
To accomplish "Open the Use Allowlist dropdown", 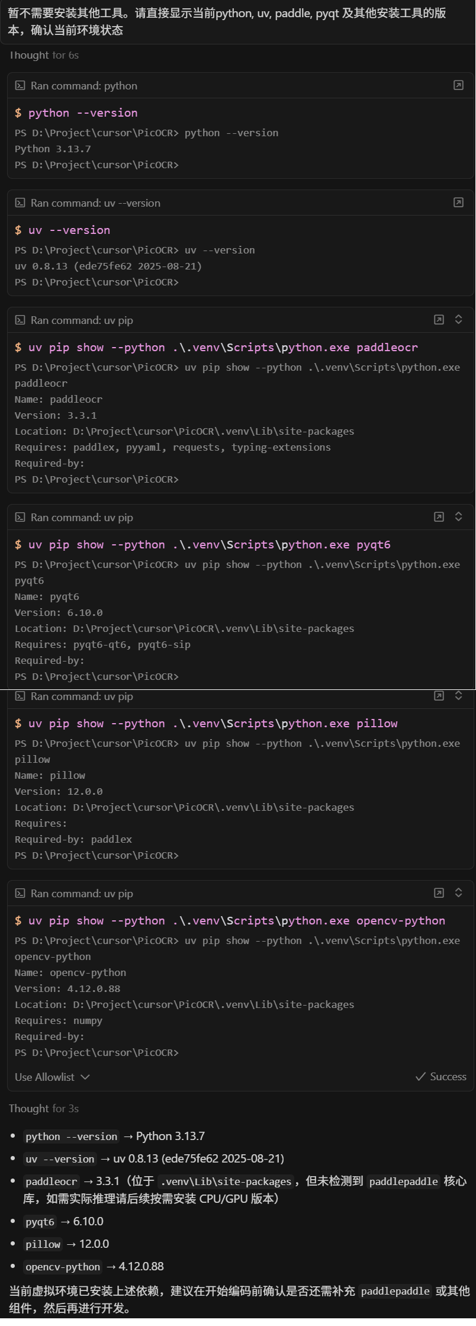I will click(52, 1077).
